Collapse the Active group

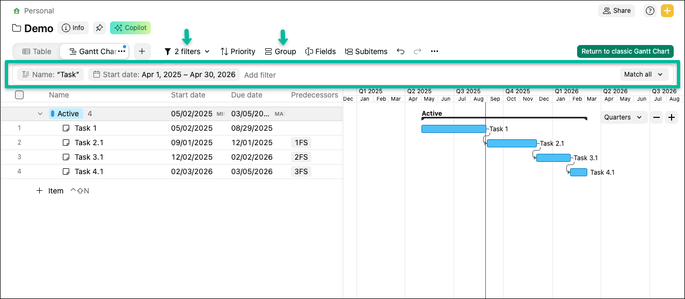coord(40,114)
